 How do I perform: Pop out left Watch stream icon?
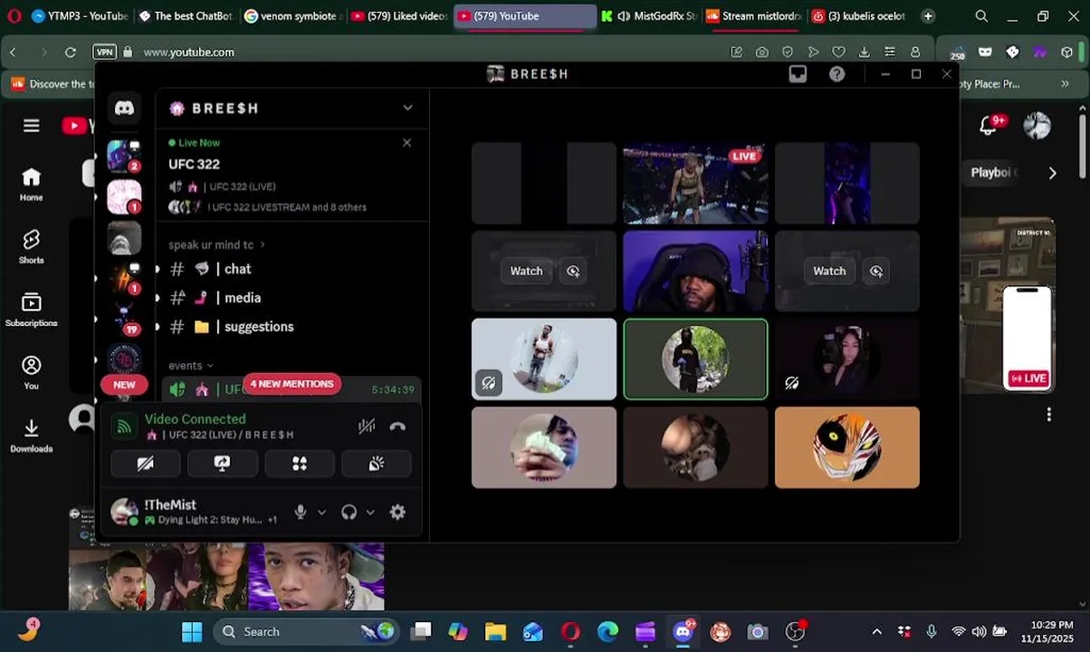(573, 271)
